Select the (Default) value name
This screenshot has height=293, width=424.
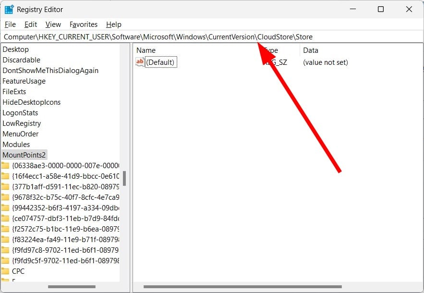(x=160, y=62)
